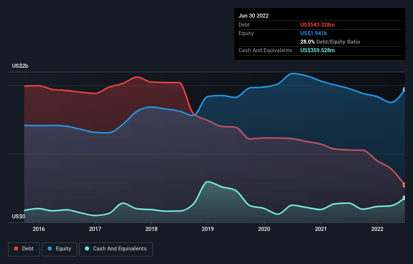Click the teal Cash And Equivalents legend dot
Screen dimensions: 413x264
pos(87,248)
